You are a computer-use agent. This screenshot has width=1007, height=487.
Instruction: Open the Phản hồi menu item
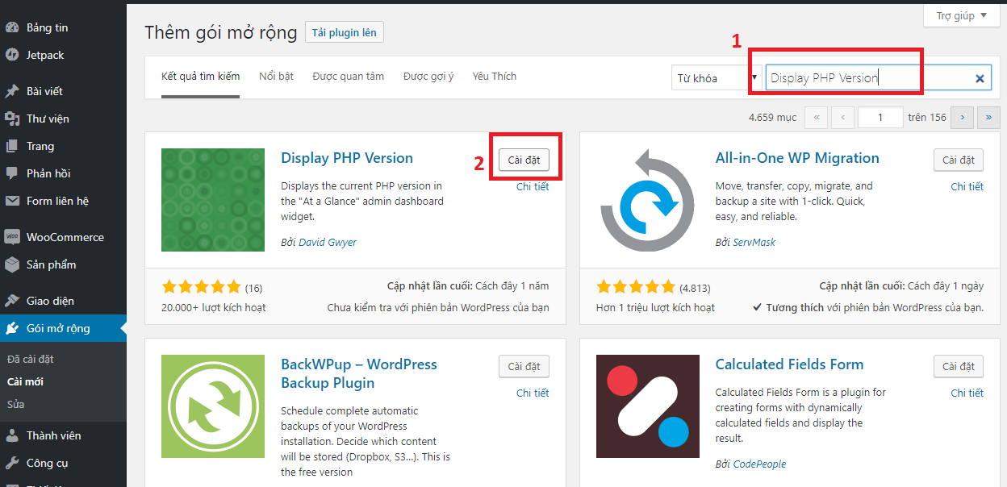pos(63,173)
